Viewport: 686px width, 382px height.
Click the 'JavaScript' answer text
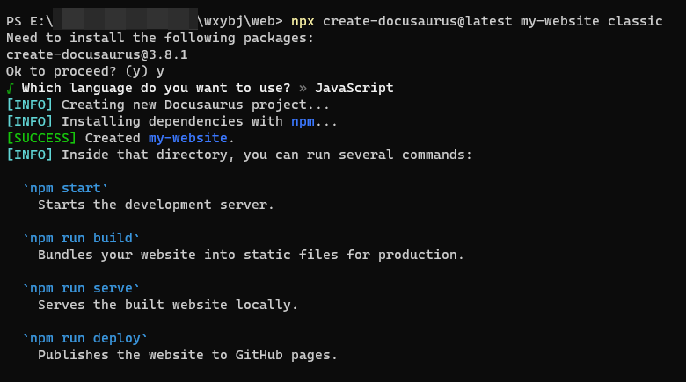pyautogui.click(x=354, y=88)
